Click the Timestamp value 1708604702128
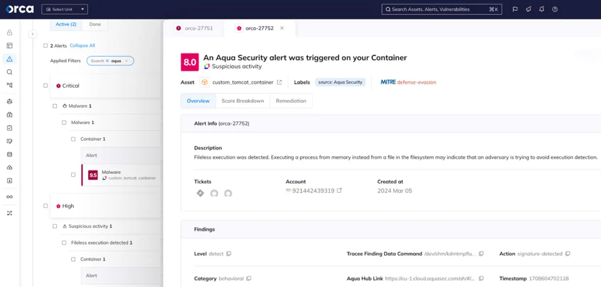 coord(549,279)
